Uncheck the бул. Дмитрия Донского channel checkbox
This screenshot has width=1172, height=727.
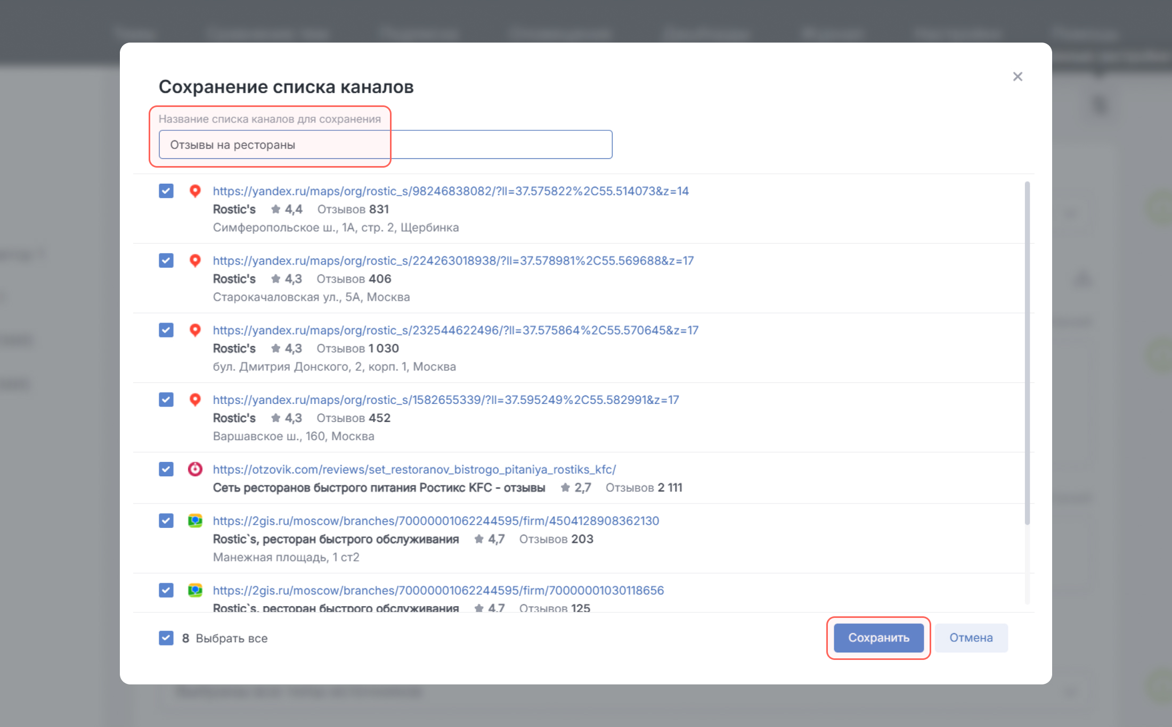point(166,330)
